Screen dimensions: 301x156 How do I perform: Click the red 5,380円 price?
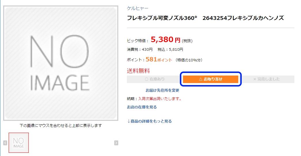tap(165, 40)
